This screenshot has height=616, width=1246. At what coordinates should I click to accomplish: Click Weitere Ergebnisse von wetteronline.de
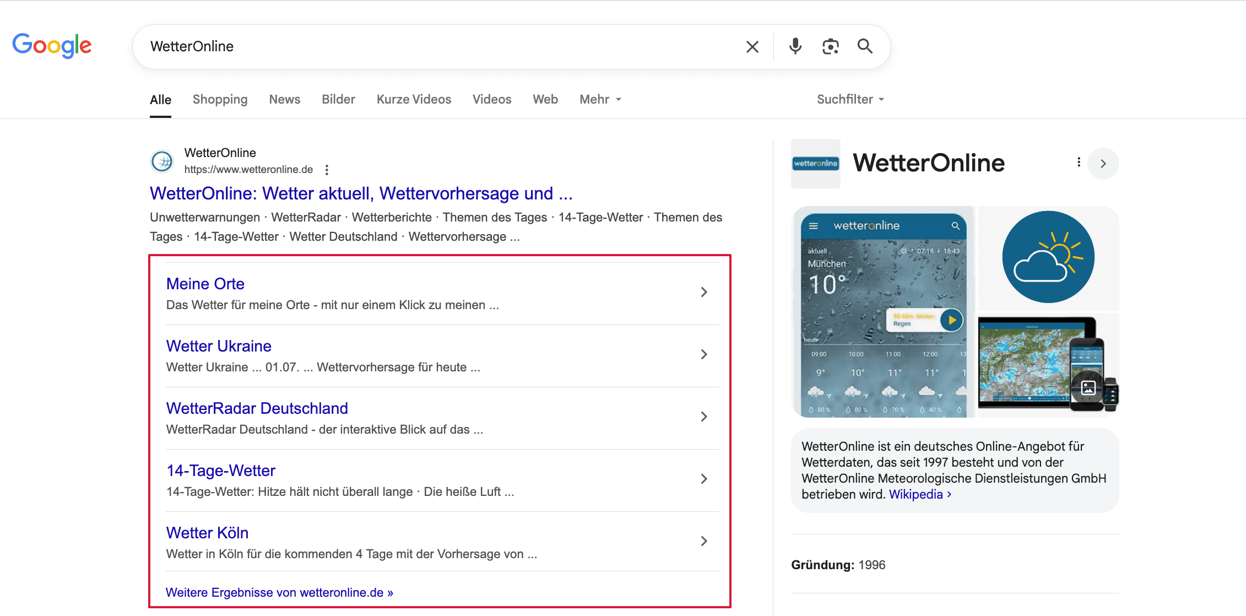click(279, 593)
